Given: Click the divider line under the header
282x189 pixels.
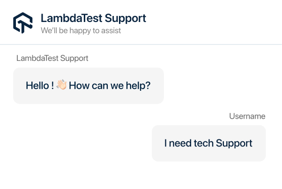Looking at the screenshot, I should 141,44.
